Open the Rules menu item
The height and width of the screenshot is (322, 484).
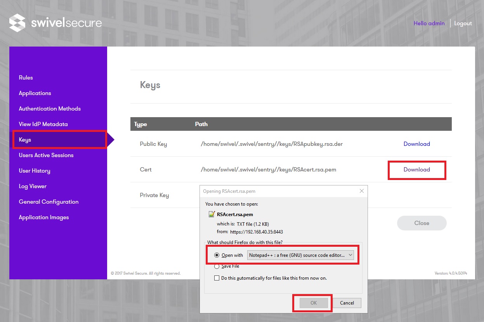26,78
